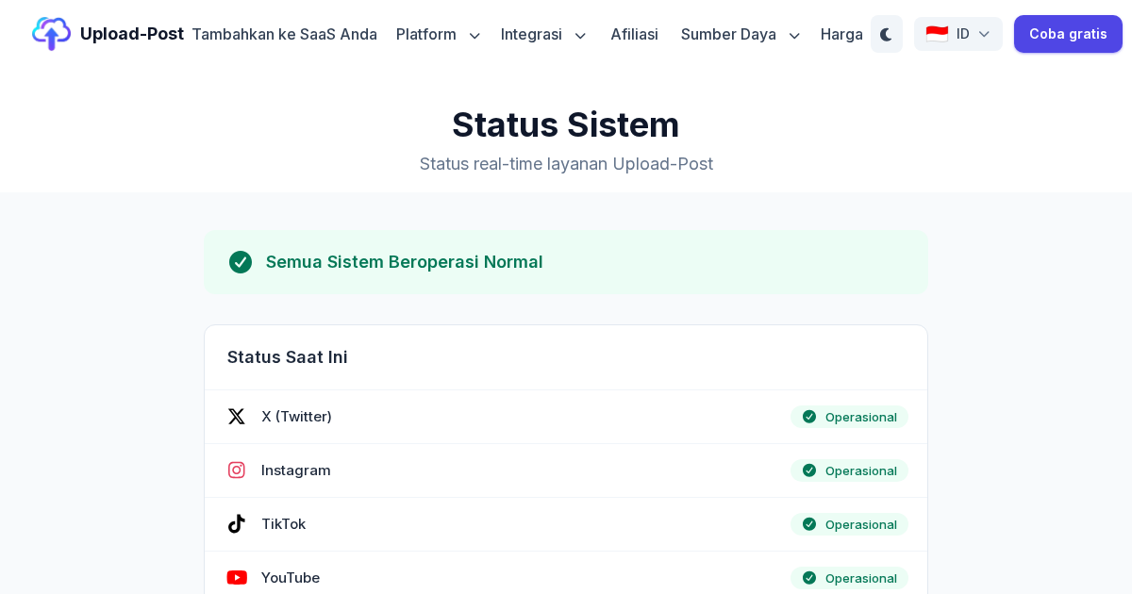Click the Status Sistem page title

click(566, 124)
